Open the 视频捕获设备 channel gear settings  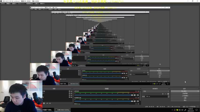coord(138,101)
